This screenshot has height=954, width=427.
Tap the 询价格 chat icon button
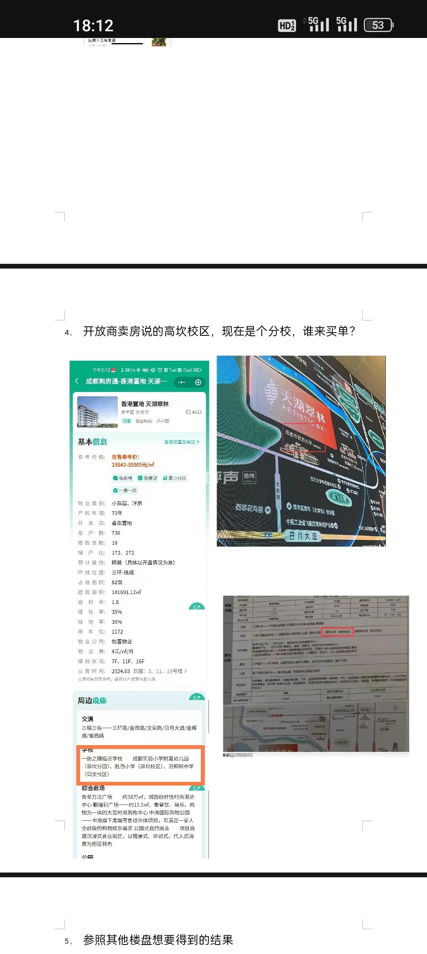[x=123, y=478]
